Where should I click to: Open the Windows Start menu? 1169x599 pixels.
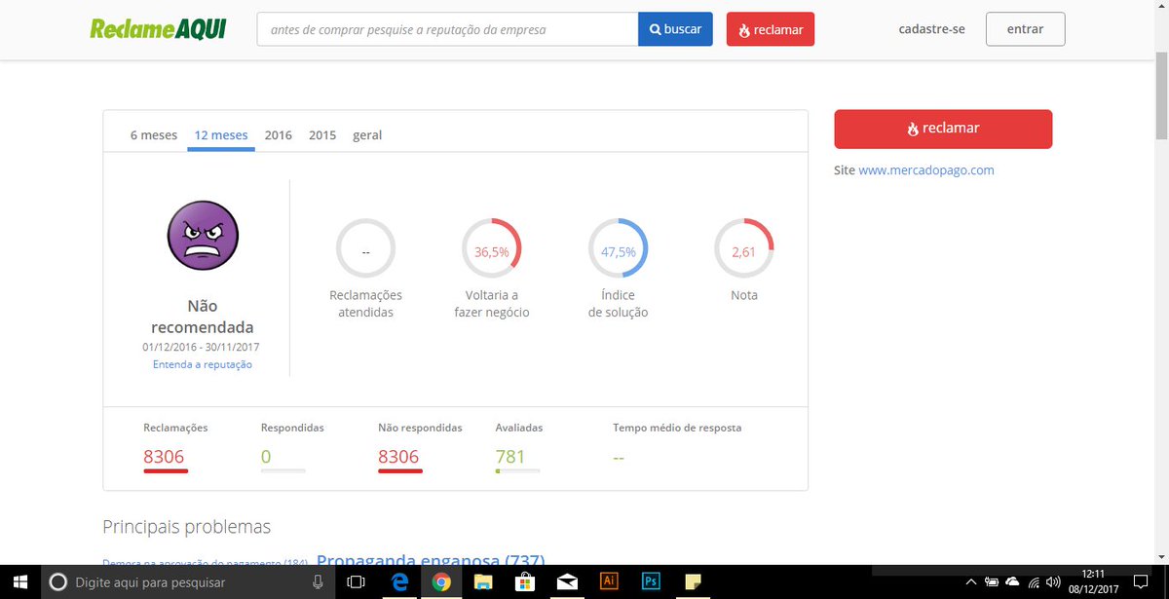21,582
